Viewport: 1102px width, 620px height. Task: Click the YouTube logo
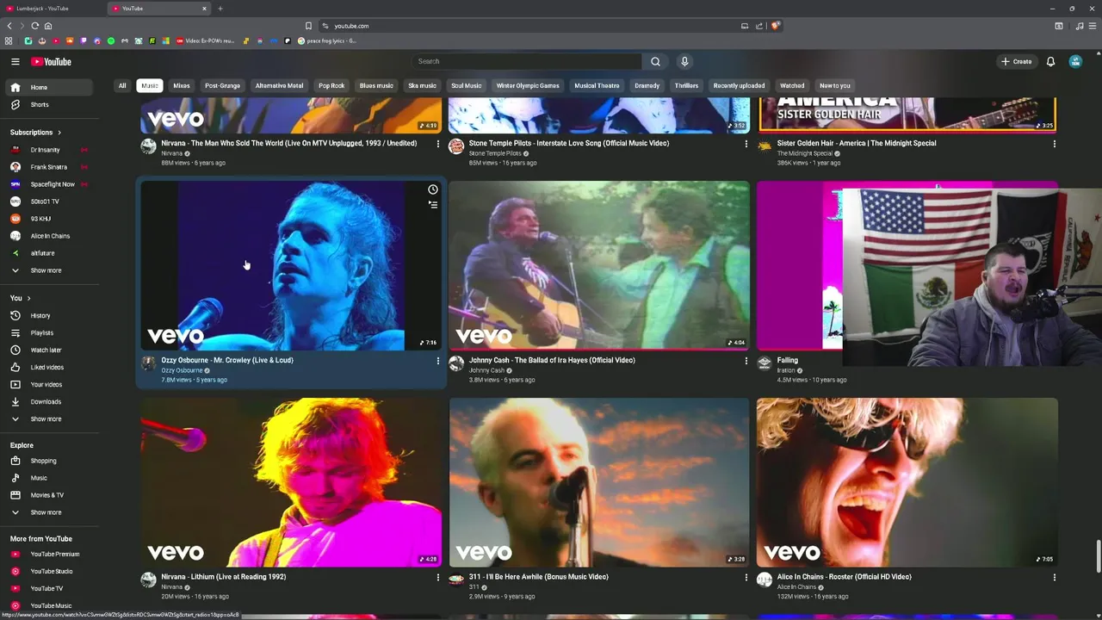tap(51, 61)
